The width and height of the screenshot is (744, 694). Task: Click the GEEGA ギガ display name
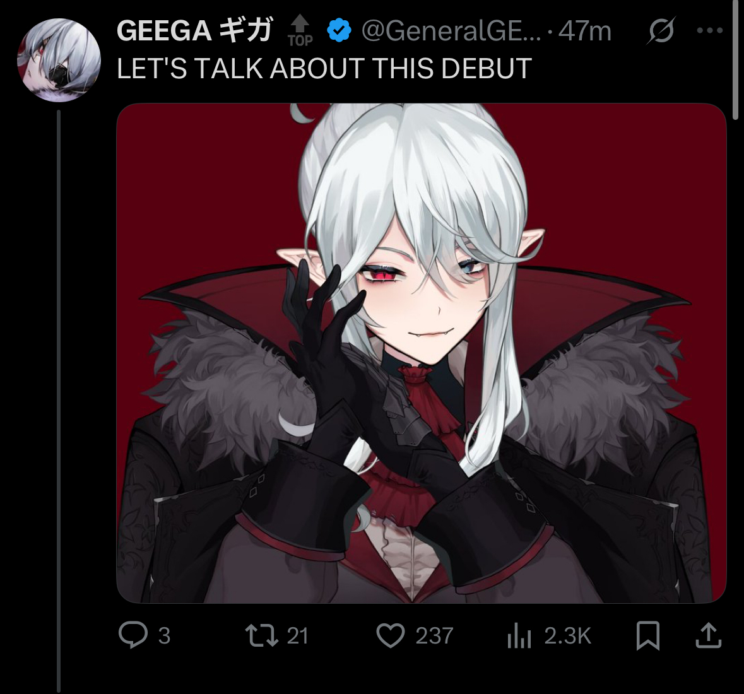(194, 31)
